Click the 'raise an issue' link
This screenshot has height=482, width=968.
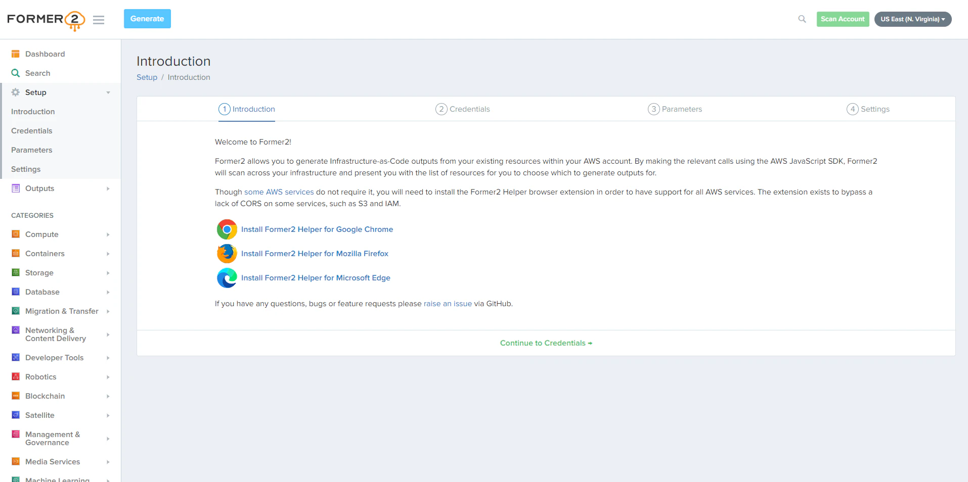448,304
